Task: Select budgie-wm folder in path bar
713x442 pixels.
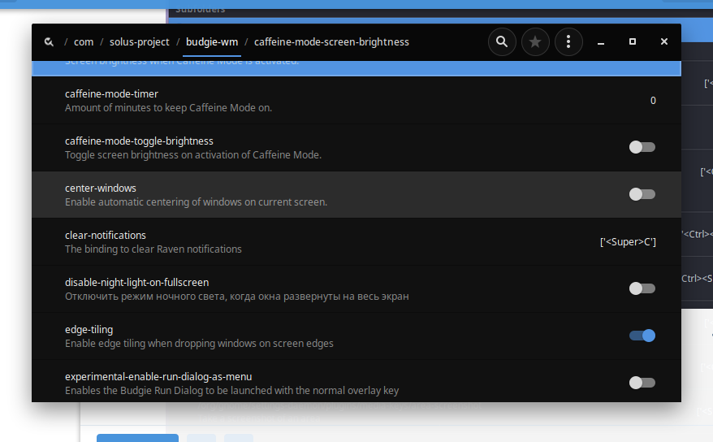Action: pos(211,42)
